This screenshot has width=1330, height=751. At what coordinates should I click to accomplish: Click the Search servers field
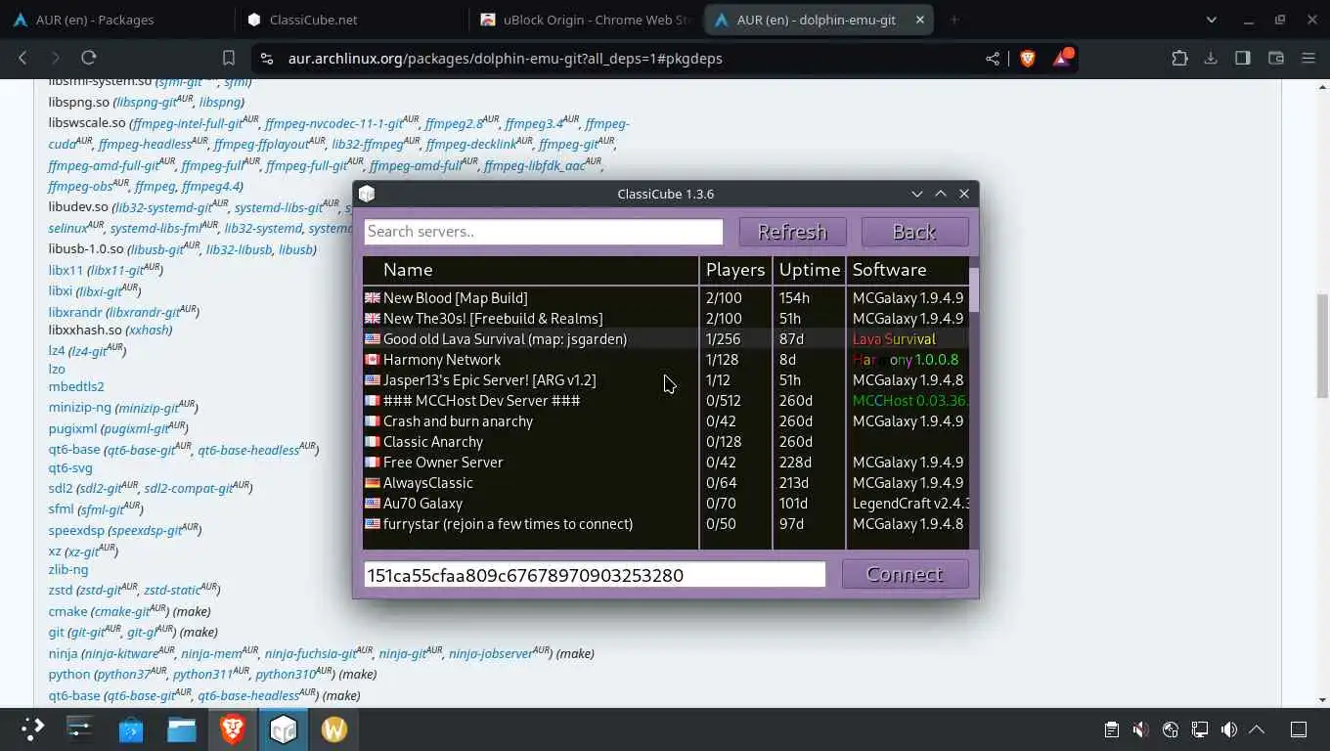543,232
